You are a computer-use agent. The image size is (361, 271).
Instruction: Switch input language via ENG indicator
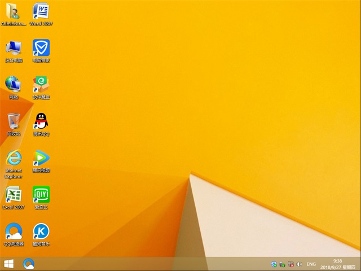[311, 264]
